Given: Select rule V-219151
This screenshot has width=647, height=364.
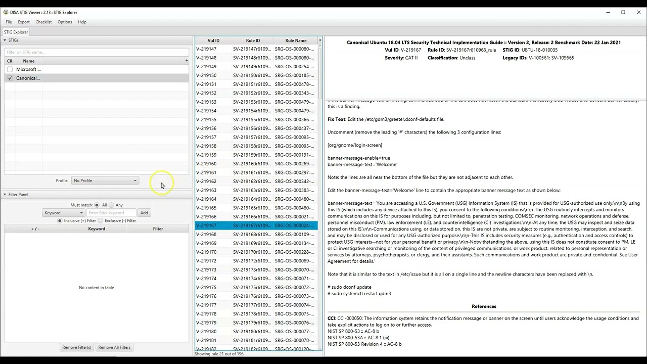Looking at the screenshot, I should pos(257,84).
